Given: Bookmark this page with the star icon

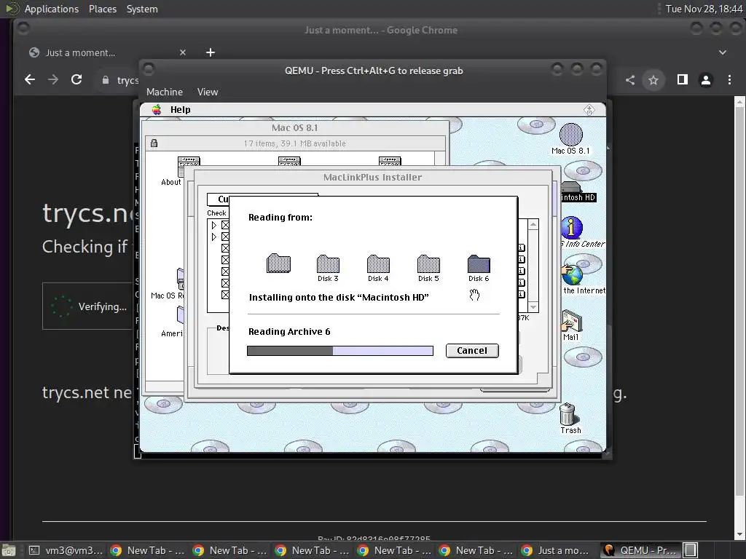Looking at the screenshot, I should [x=653, y=80].
